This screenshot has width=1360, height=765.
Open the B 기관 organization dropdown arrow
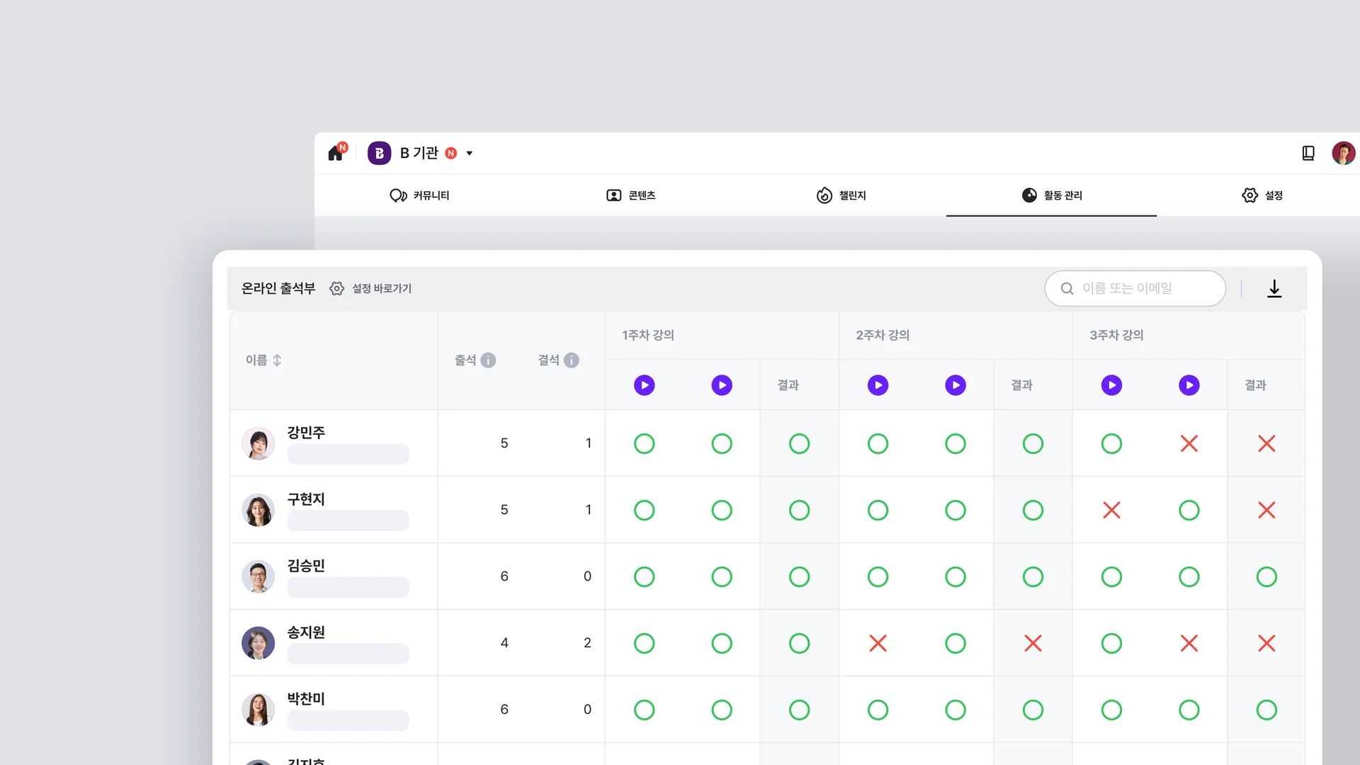pos(469,153)
